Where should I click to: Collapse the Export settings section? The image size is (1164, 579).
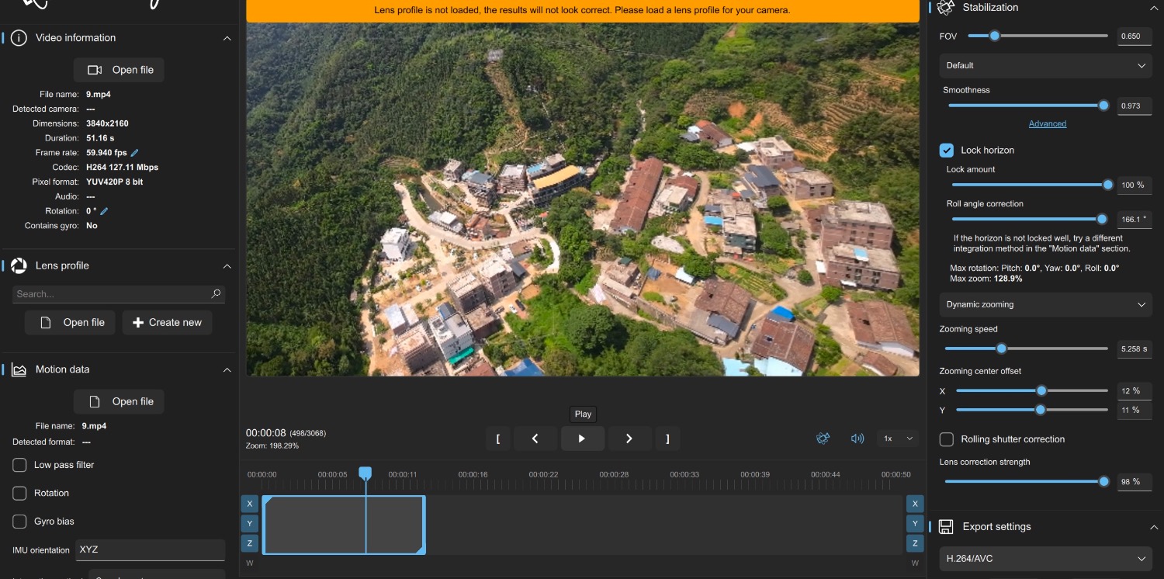(x=1154, y=527)
